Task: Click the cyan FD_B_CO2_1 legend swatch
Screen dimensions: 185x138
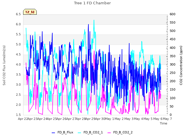Action: [79, 133]
